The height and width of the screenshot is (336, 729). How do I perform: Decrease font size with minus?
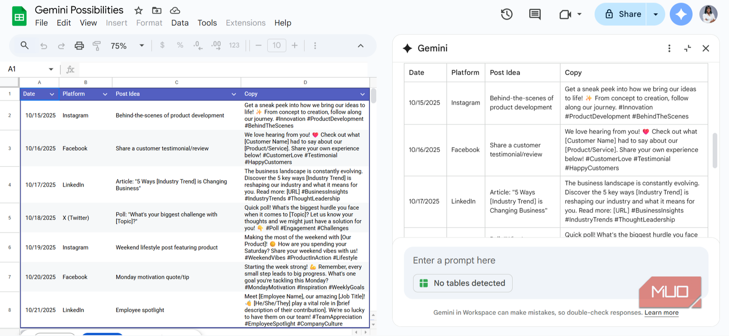pyautogui.click(x=258, y=45)
